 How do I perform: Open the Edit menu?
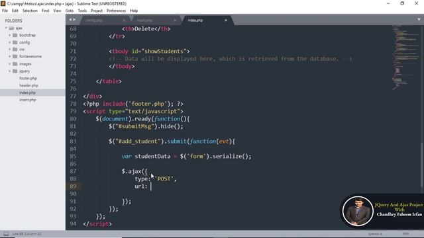pos(15,11)
